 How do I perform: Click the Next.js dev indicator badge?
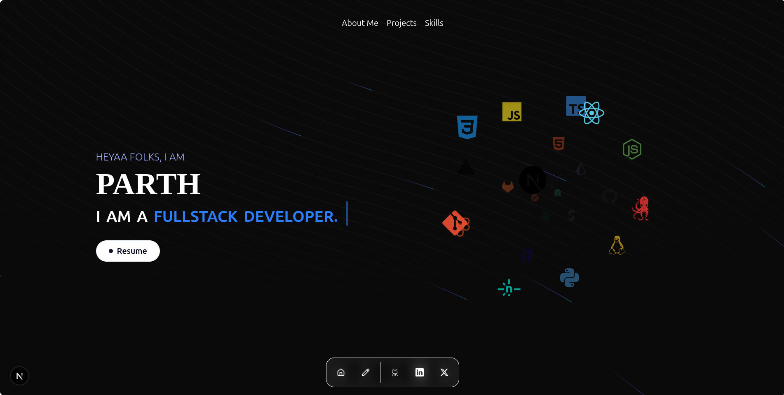tap(19, 376)
